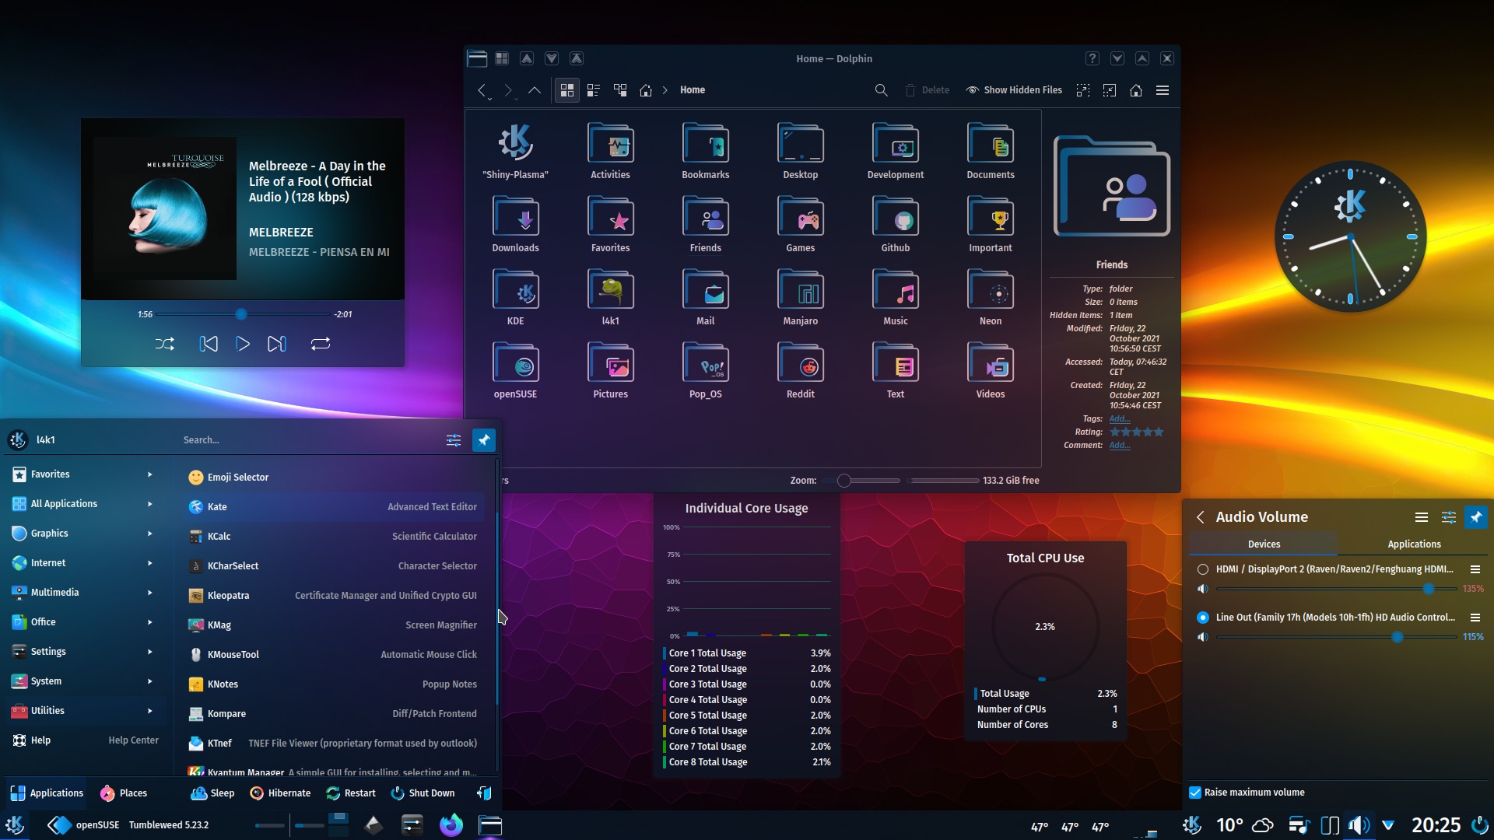Expand the System category
The height and width of the screenshot is (840, 1494).
tap(83, 681)
